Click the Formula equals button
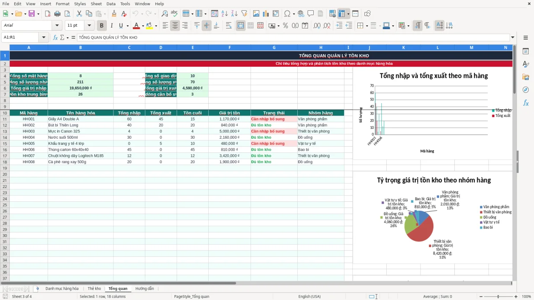Image resolution: width=534 pixels, height=300 pixels. click(x=73, y=37)
